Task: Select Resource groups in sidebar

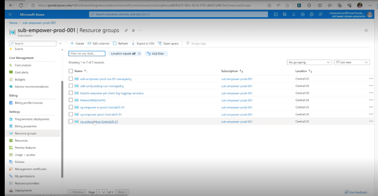Action: point(25,134)
